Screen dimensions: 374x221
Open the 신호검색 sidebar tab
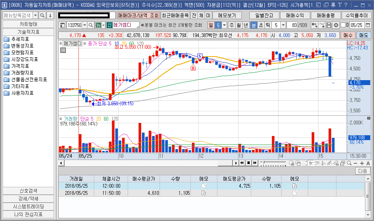click(x=29, y=191)
